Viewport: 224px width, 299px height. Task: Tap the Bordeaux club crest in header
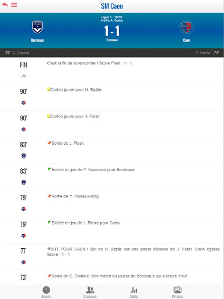(x=37, y=27)
